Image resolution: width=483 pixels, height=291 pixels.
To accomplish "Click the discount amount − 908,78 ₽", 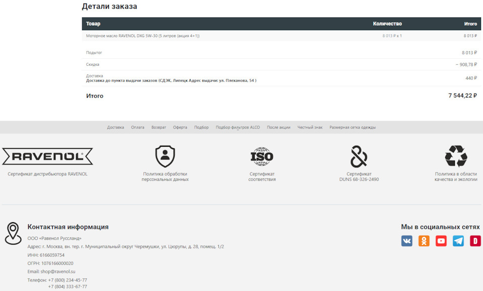I will [x=466, y=65].
